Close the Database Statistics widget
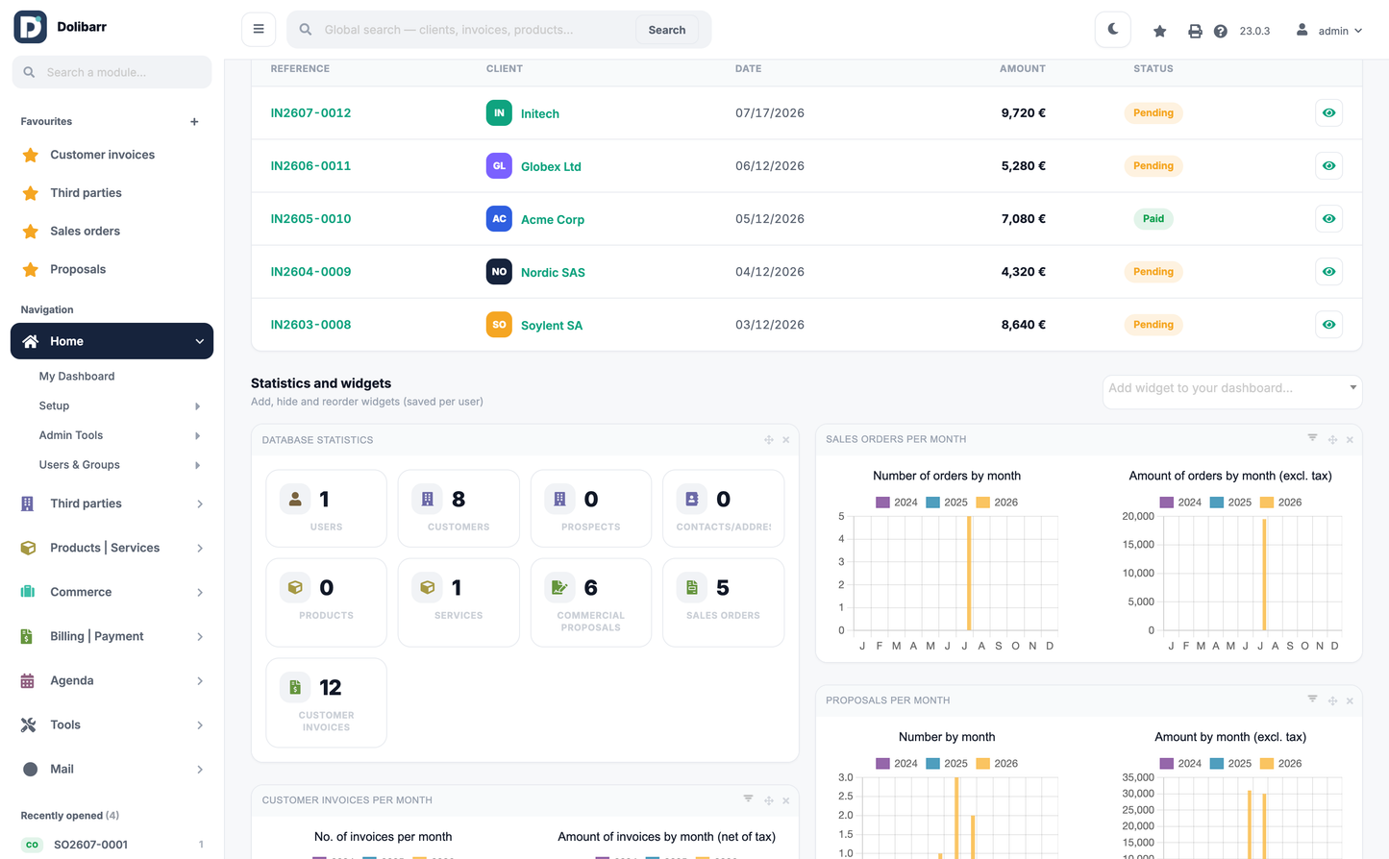This screenshot has width=1389, height=859. (786, 440)
